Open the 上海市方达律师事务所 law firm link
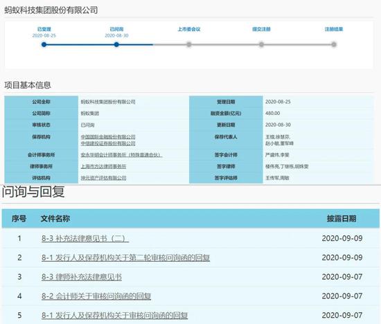 pos(103,166)
